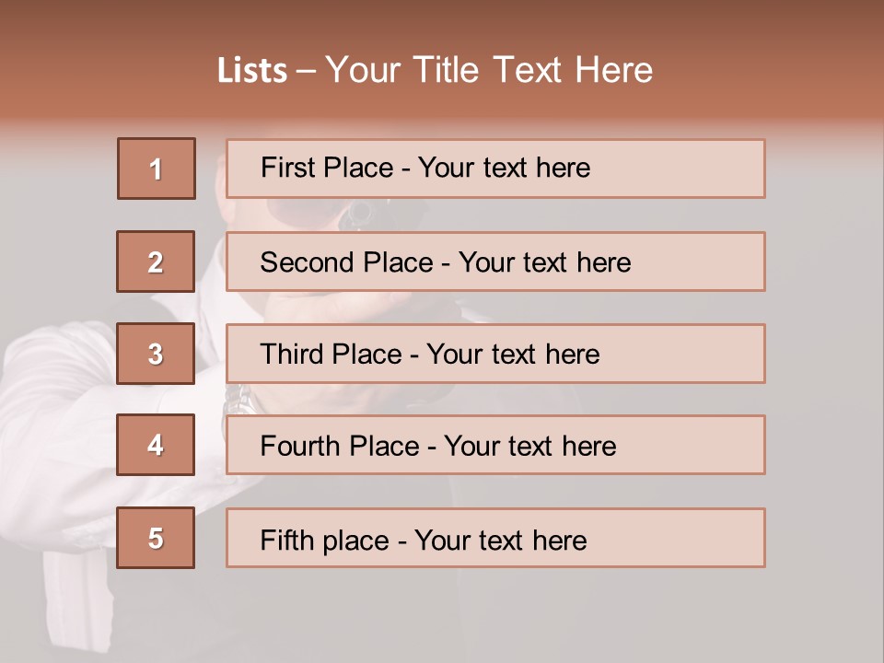This screenshot has height=663, width=884.
Task: Select the number 4 square
Action: click(x=156, y=445)
